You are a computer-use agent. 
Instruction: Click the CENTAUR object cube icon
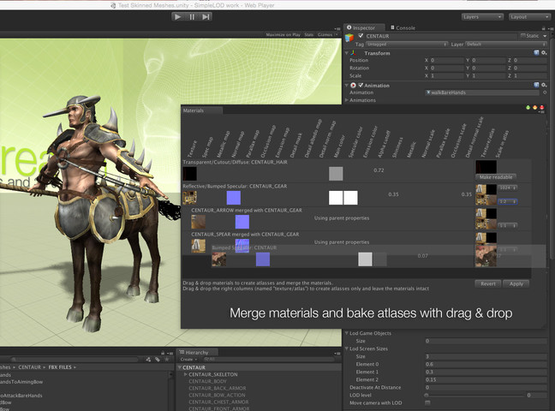click(x=349, y=38)
